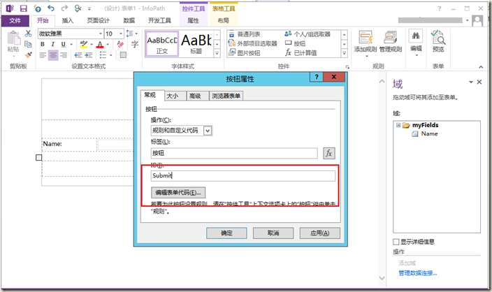
Task: Click the 应用(A) apply button
Action: point(320,233)
